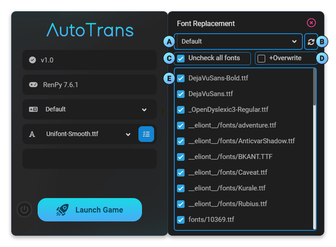Open the font checklist icon button
336x247 pixels.
point(146,134)
